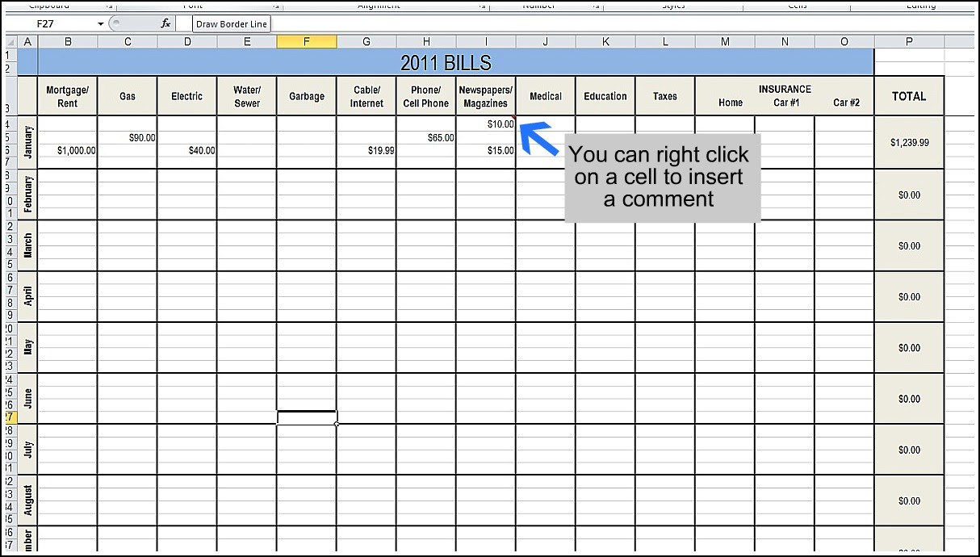The width and height of the screenshot is (980, 557).
Task: Select the $1,239.99 January total cell
Action: 909,142
